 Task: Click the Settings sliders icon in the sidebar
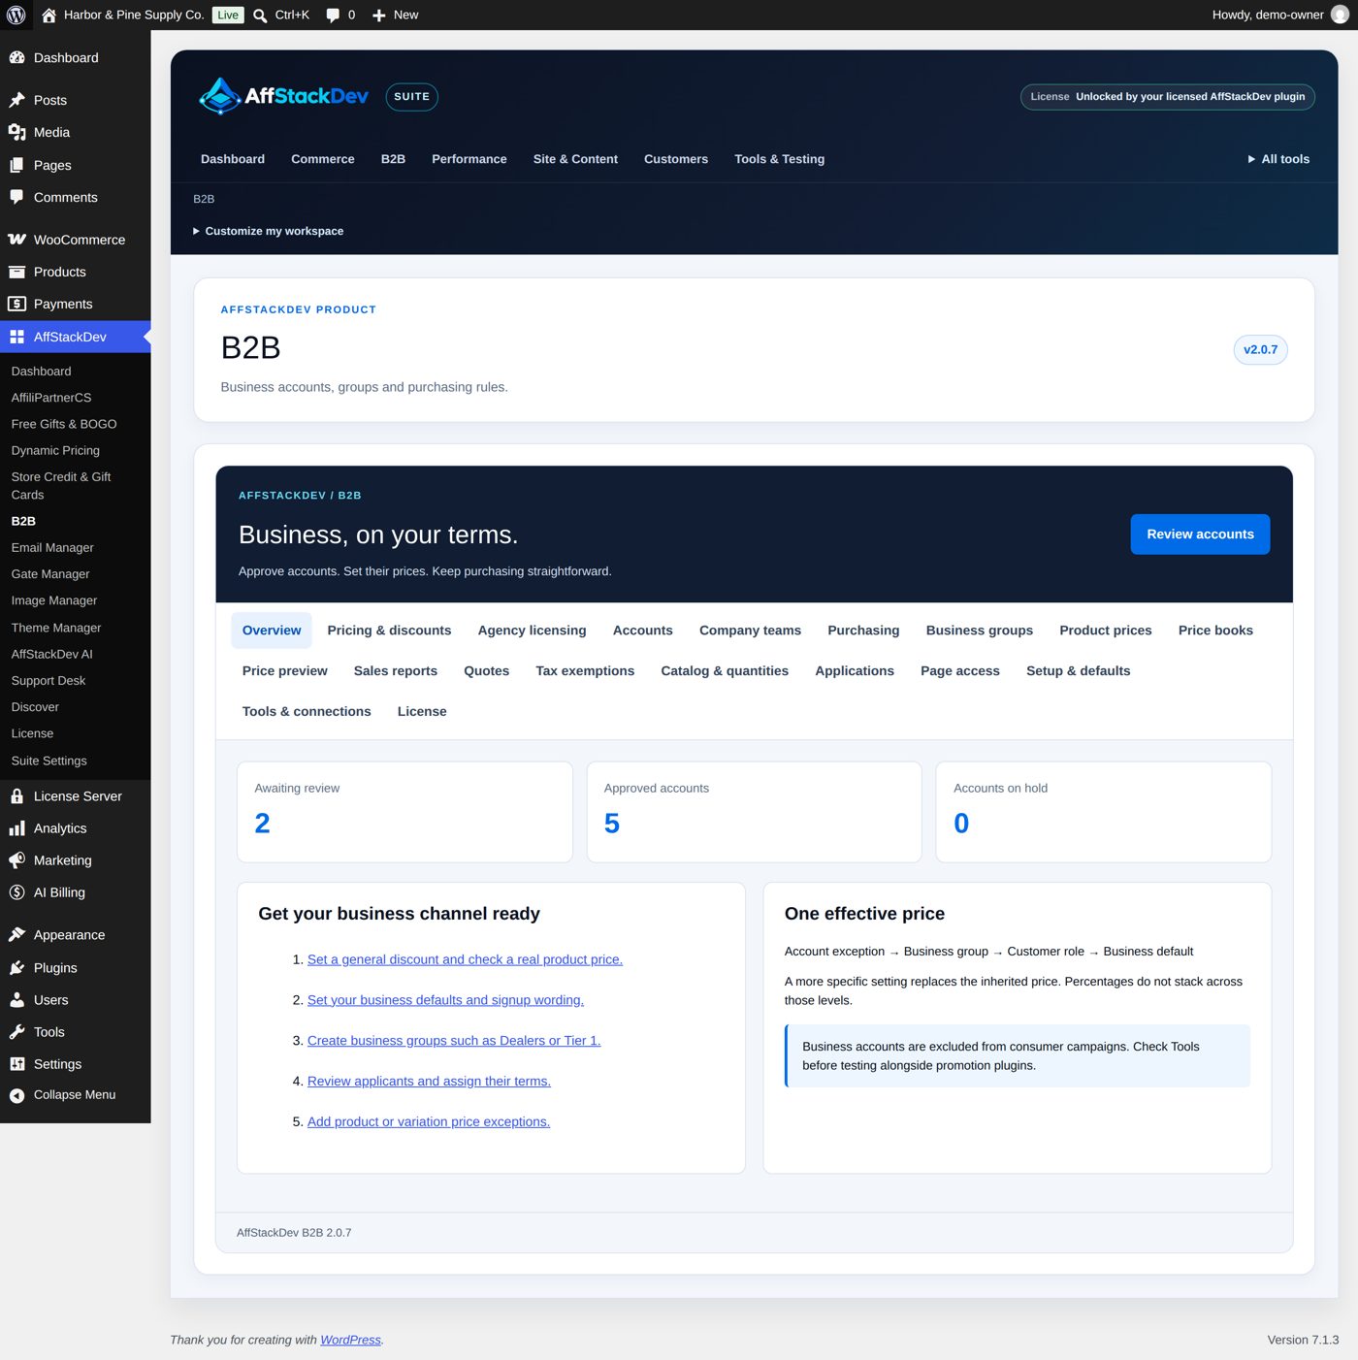(16, 1064)
